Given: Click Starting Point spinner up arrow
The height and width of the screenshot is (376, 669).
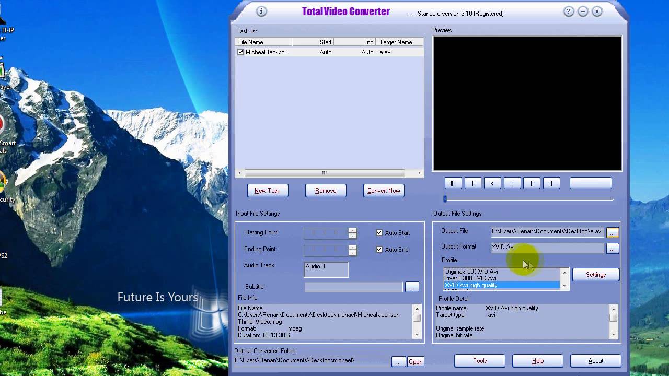Looking at the screenshot, I should (353, 230).
